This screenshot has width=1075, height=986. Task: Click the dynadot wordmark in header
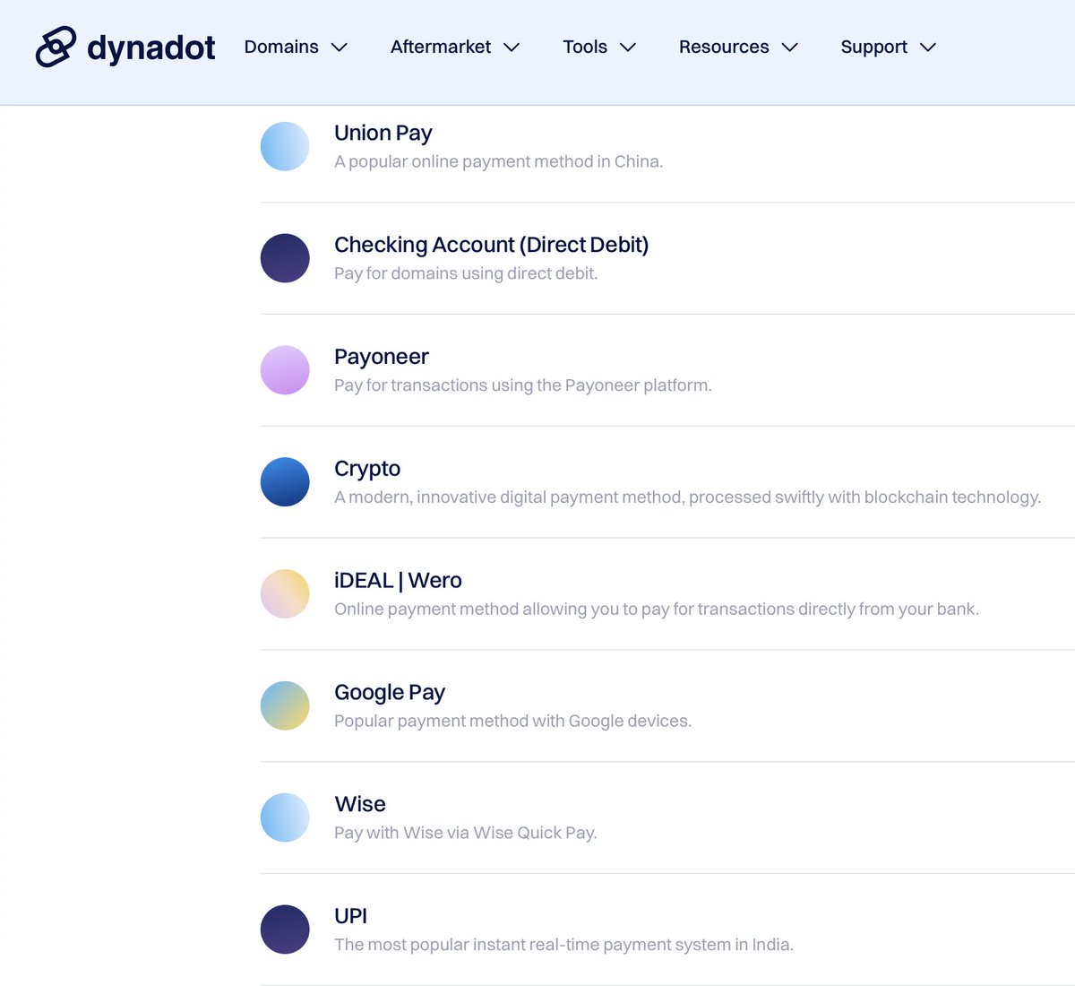(151, 48)
